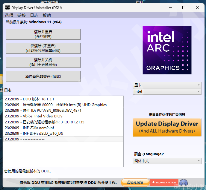
Task: Click 清除并关机 button
Action: (43, 62)
